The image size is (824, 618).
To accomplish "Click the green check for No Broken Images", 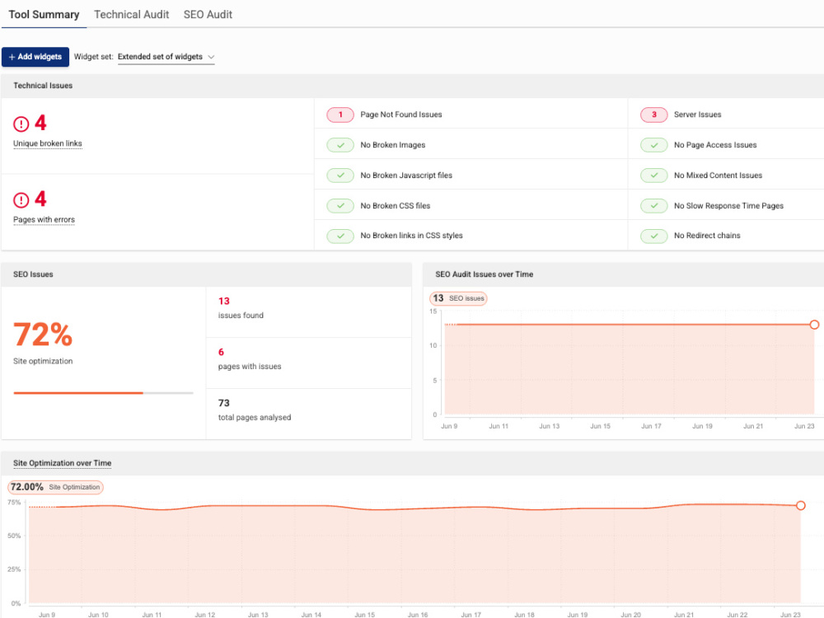I will click(340, 145).
